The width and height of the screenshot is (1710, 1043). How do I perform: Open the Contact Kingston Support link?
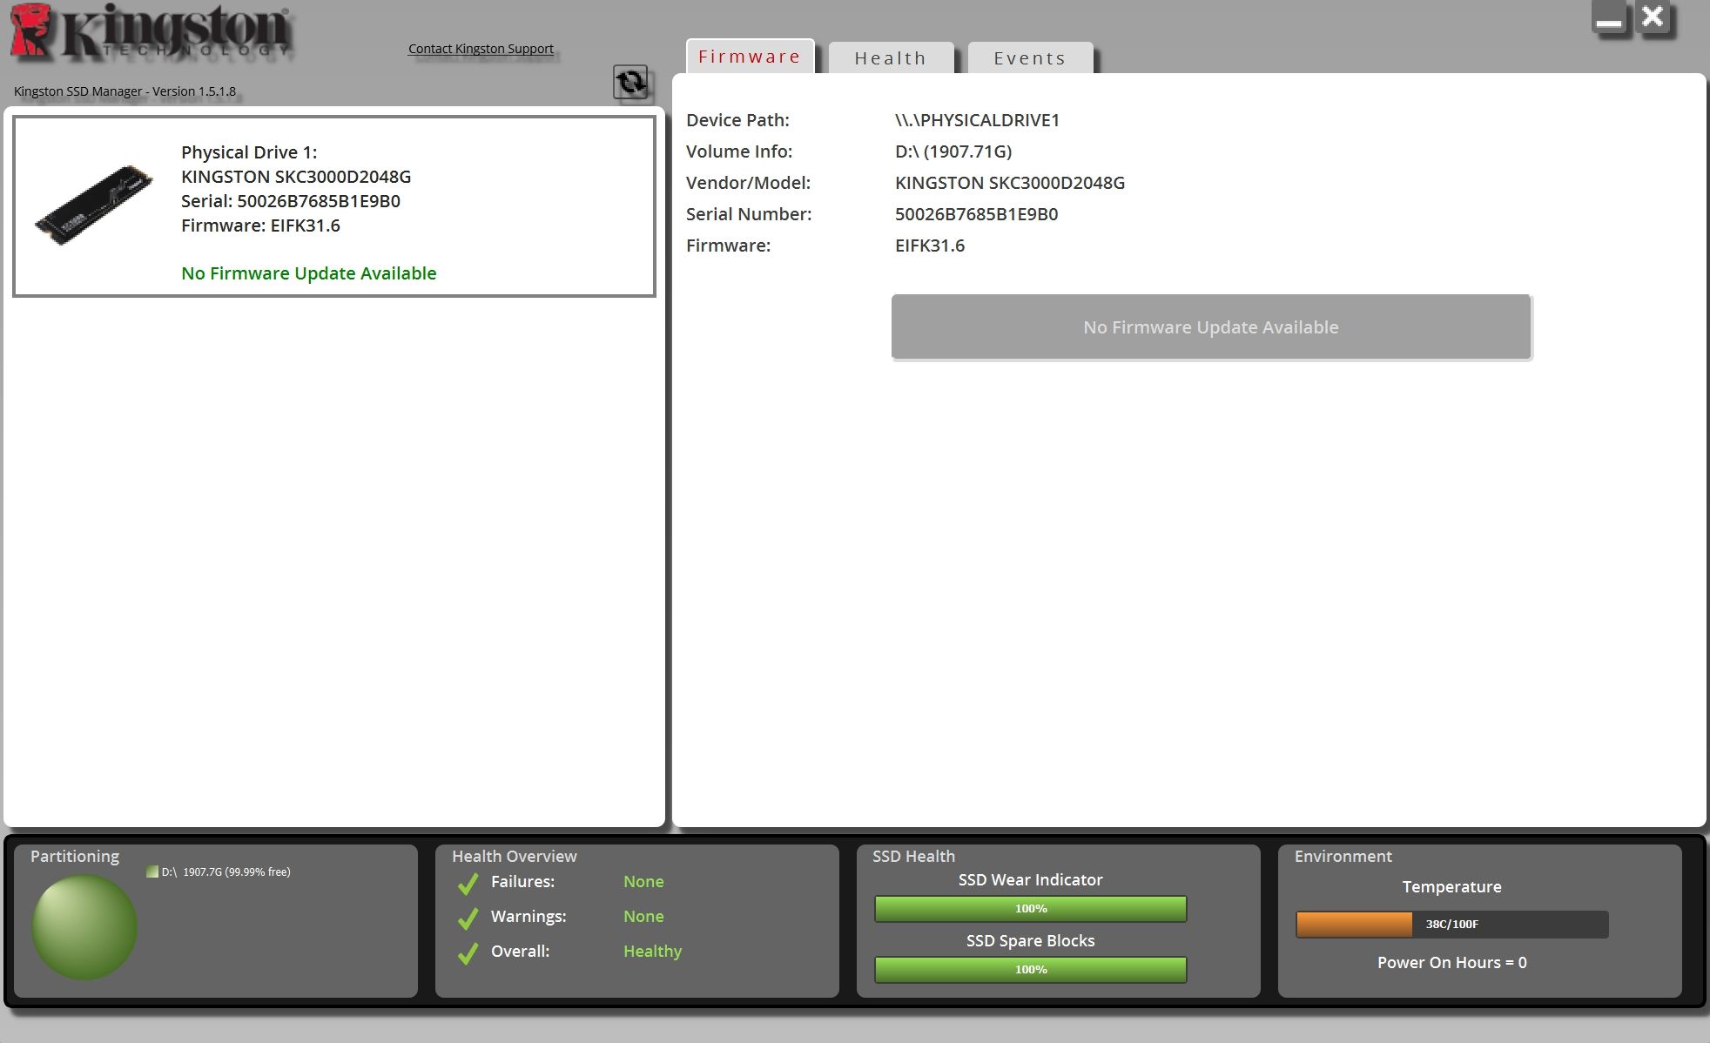pos(481,49)
